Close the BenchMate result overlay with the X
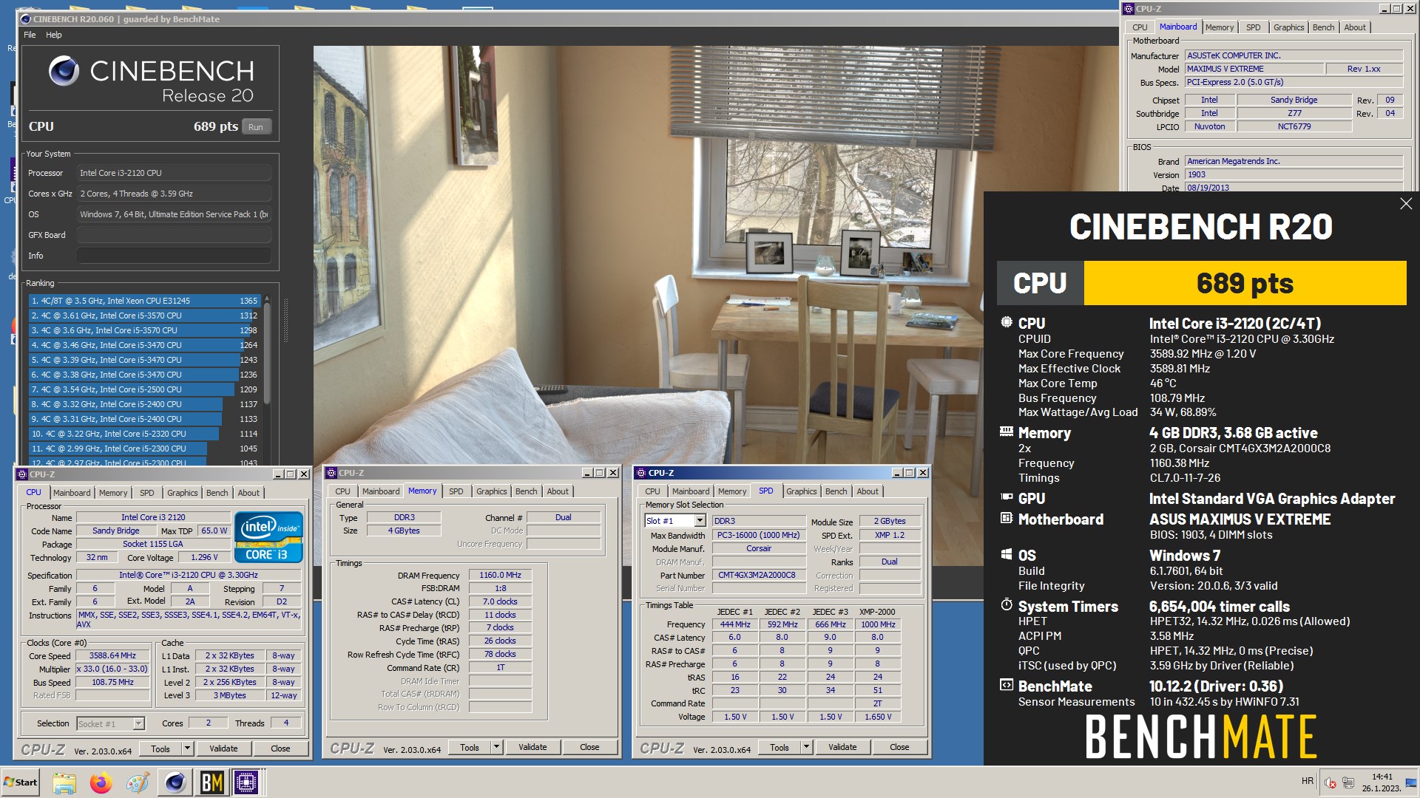1420x798 pixels. click(x=1406, y=204)
